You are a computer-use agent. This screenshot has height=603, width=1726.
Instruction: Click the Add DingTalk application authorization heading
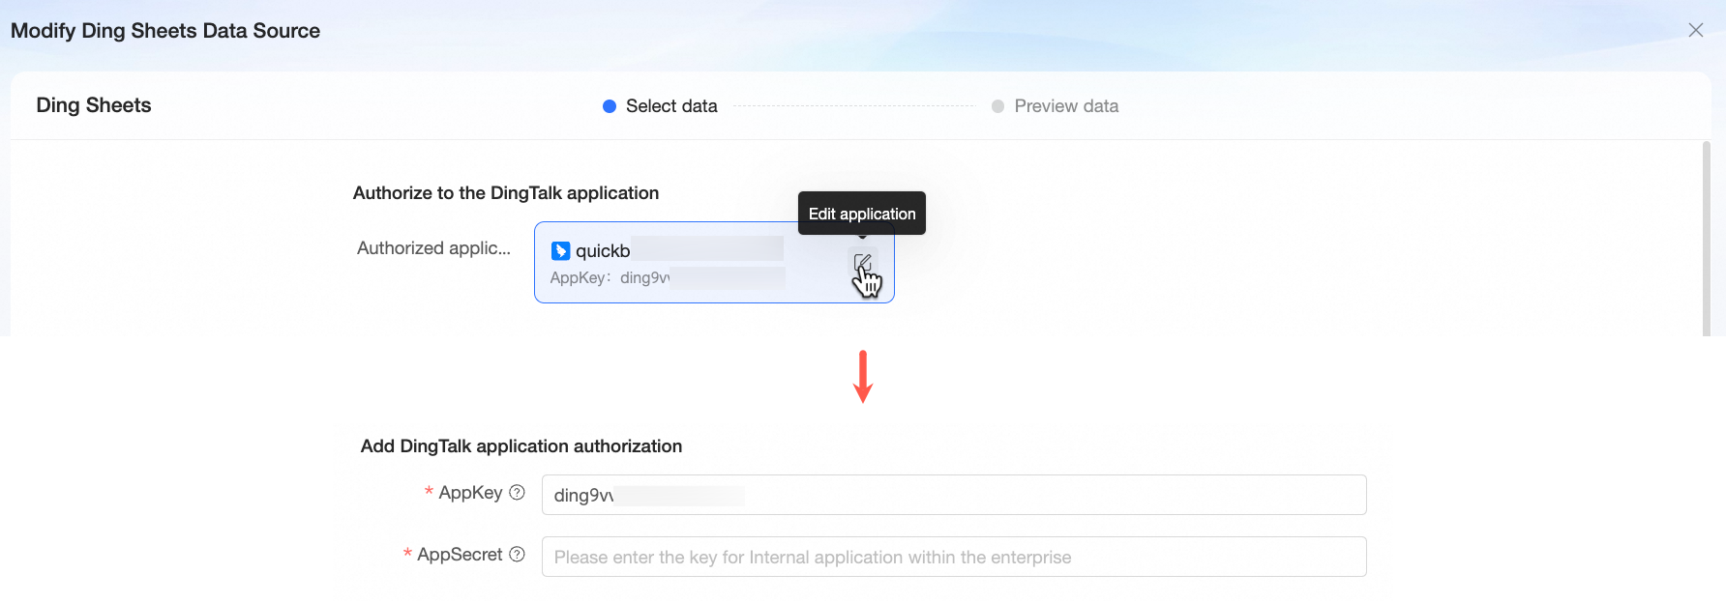point(521,446)
